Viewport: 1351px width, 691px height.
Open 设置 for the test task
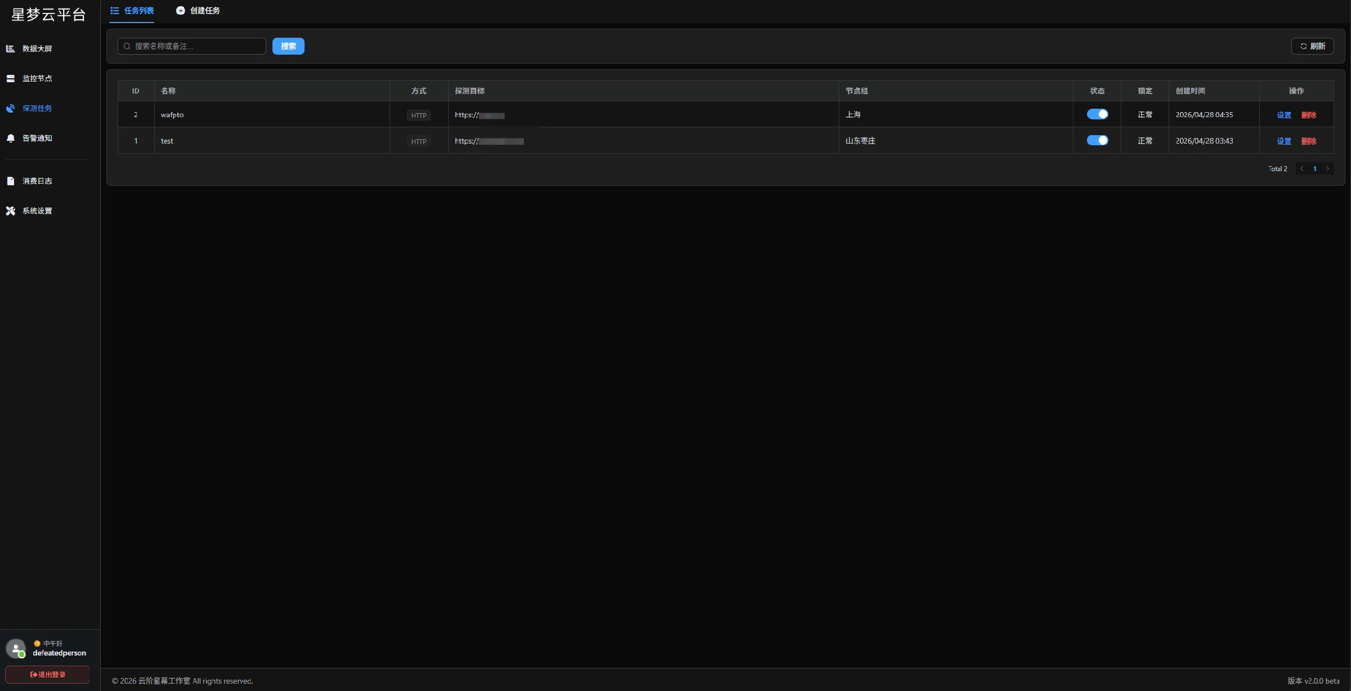pyautogui.click(x=1283, y=141)
